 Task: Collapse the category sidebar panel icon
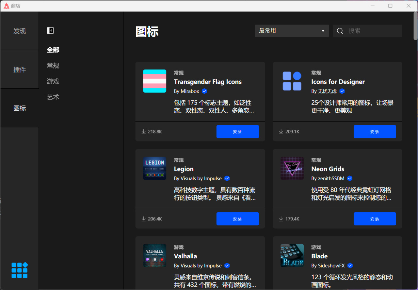pyautogui.click(x=50, y=30)
